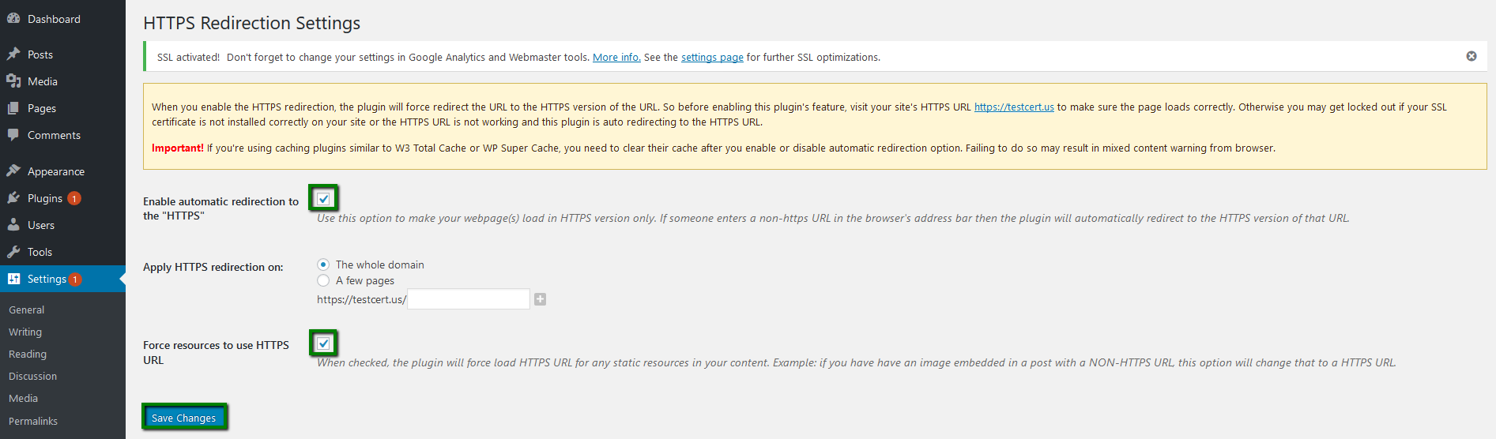
Task: Toggle Force resources to use HTTPS checkbox
Action: coord(323,343)
